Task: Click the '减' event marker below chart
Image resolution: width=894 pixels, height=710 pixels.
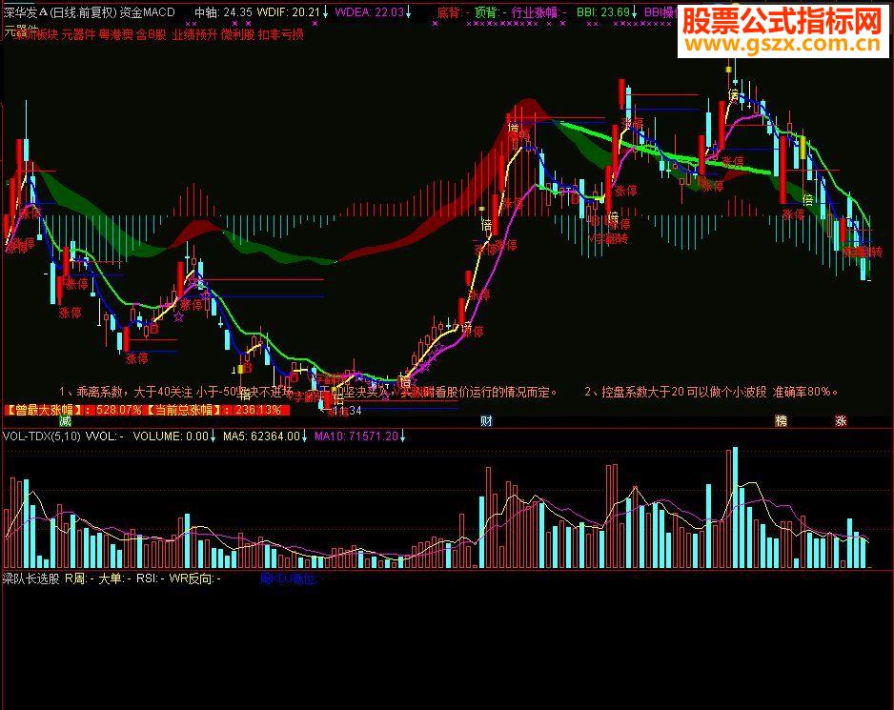Action: (x=66, y=421)
